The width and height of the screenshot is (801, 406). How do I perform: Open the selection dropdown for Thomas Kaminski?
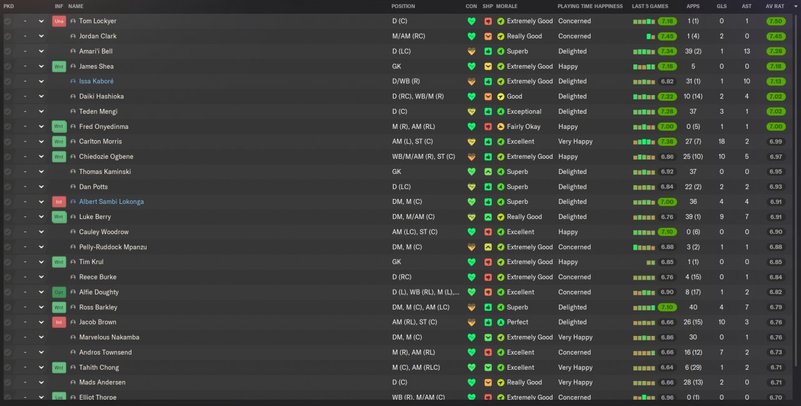41,171
